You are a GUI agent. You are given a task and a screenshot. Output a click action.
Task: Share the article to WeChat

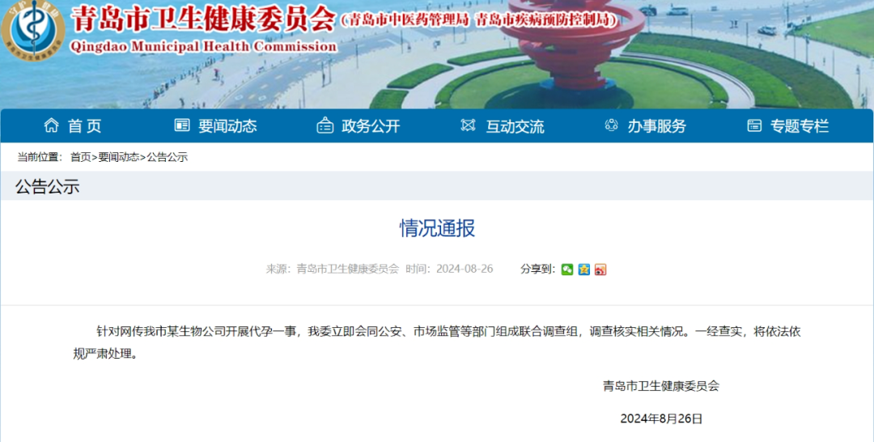[567, 270]
